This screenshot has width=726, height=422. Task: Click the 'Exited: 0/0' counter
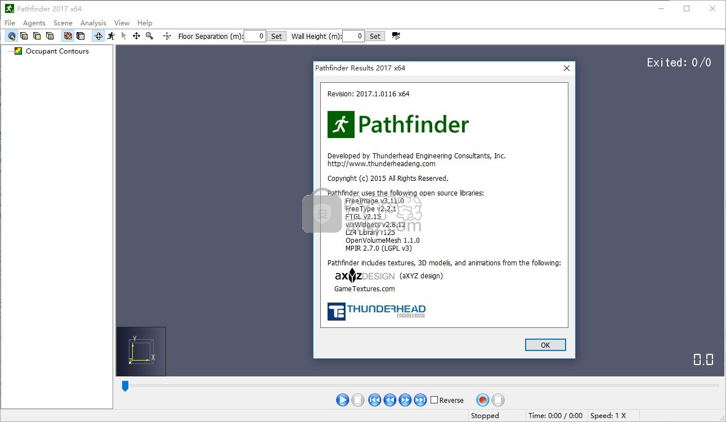(x=679, y=63)
